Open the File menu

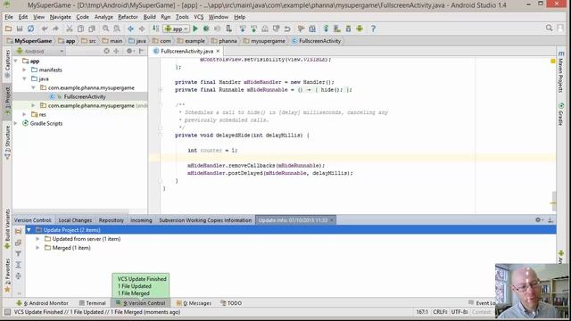(9, 17)
